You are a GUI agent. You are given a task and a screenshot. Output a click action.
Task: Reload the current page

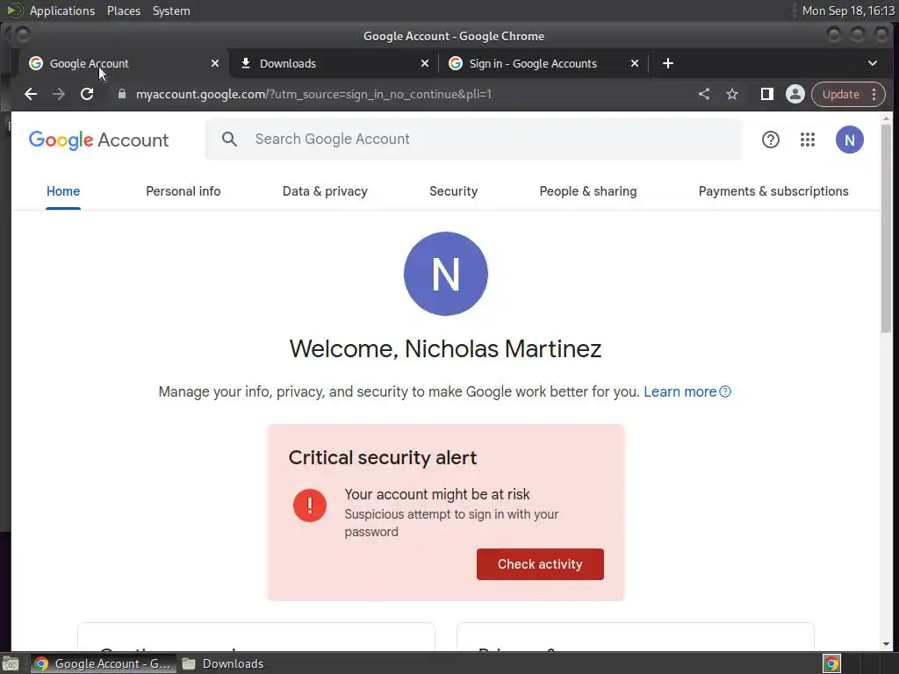[x=87, y=94]
